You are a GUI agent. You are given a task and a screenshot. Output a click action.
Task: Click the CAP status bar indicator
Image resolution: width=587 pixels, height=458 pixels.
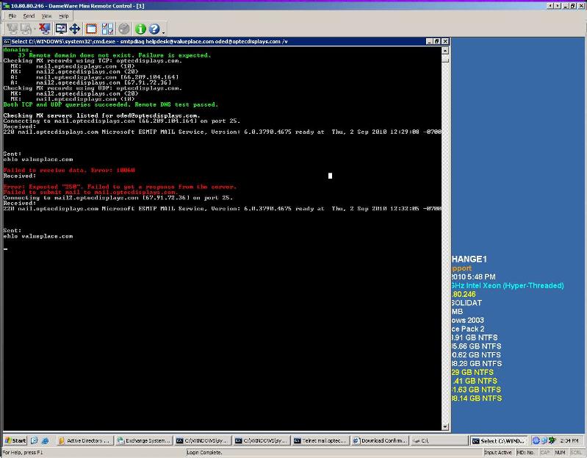tap(545, 452)
